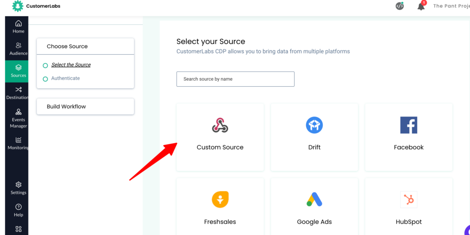The width and height of the screenshot is (470, 235).
Task: Select the Authenticate step circle
Action: coord(45,79)
